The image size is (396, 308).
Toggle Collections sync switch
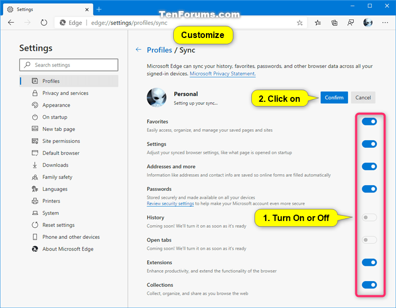369,285
